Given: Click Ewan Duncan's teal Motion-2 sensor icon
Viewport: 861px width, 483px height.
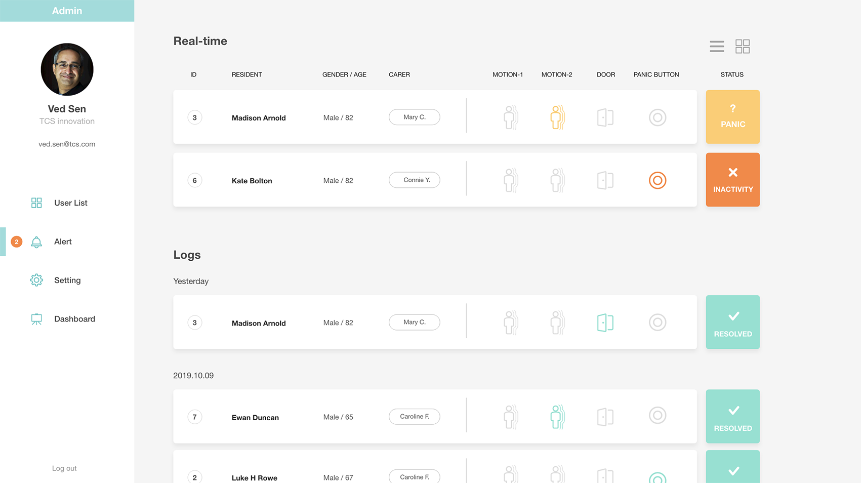Looking at the screenshot, I should point(557,417).
